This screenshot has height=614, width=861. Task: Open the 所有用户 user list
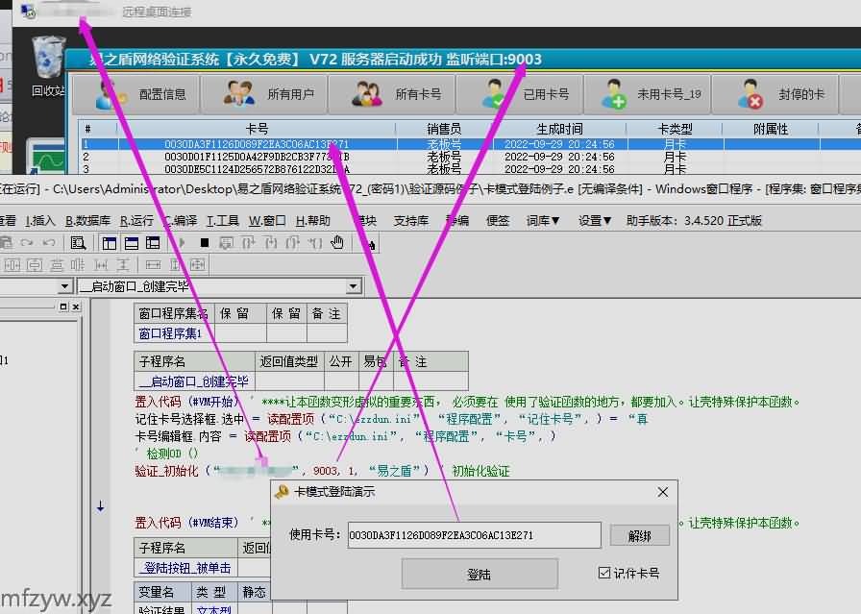(263, 95)
